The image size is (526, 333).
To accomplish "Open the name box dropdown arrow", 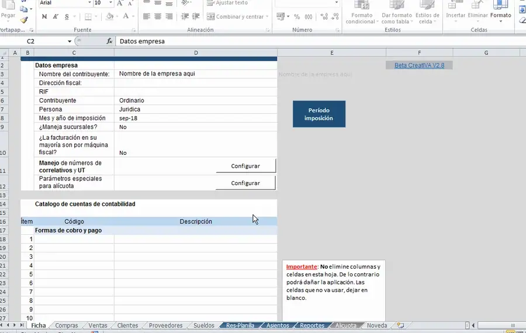I will [x=70, y=41].
